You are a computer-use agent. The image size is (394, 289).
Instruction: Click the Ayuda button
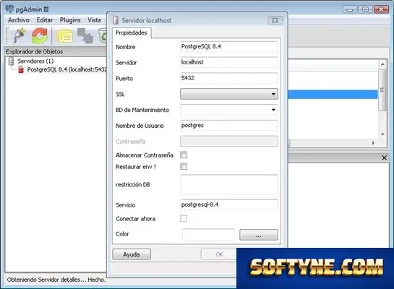click(132, 254)
